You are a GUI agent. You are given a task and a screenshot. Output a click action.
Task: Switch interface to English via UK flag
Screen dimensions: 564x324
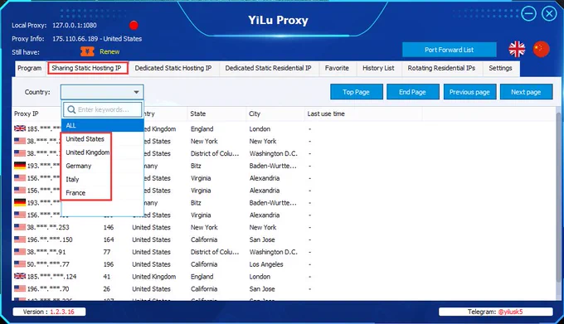[517, 49]
